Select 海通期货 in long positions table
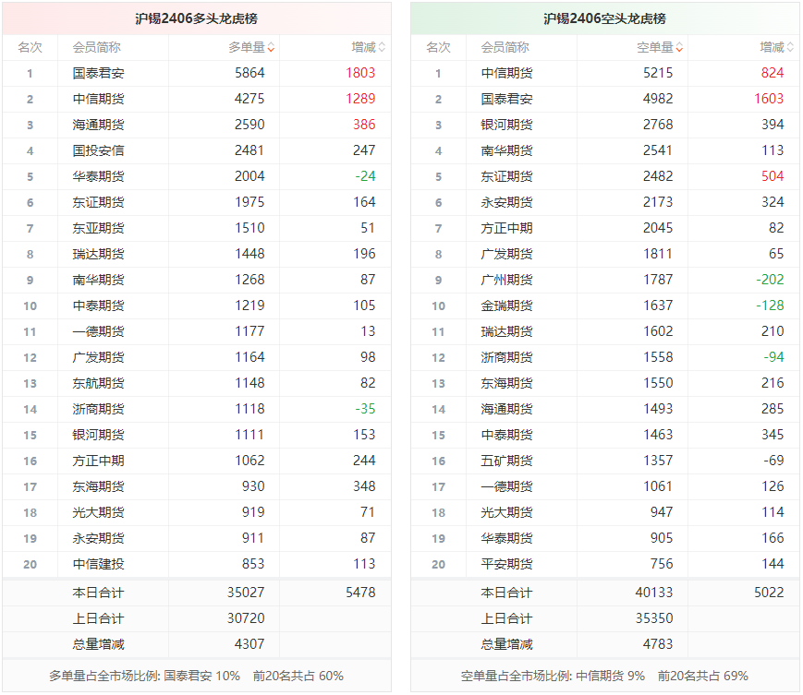 point(98,125)
